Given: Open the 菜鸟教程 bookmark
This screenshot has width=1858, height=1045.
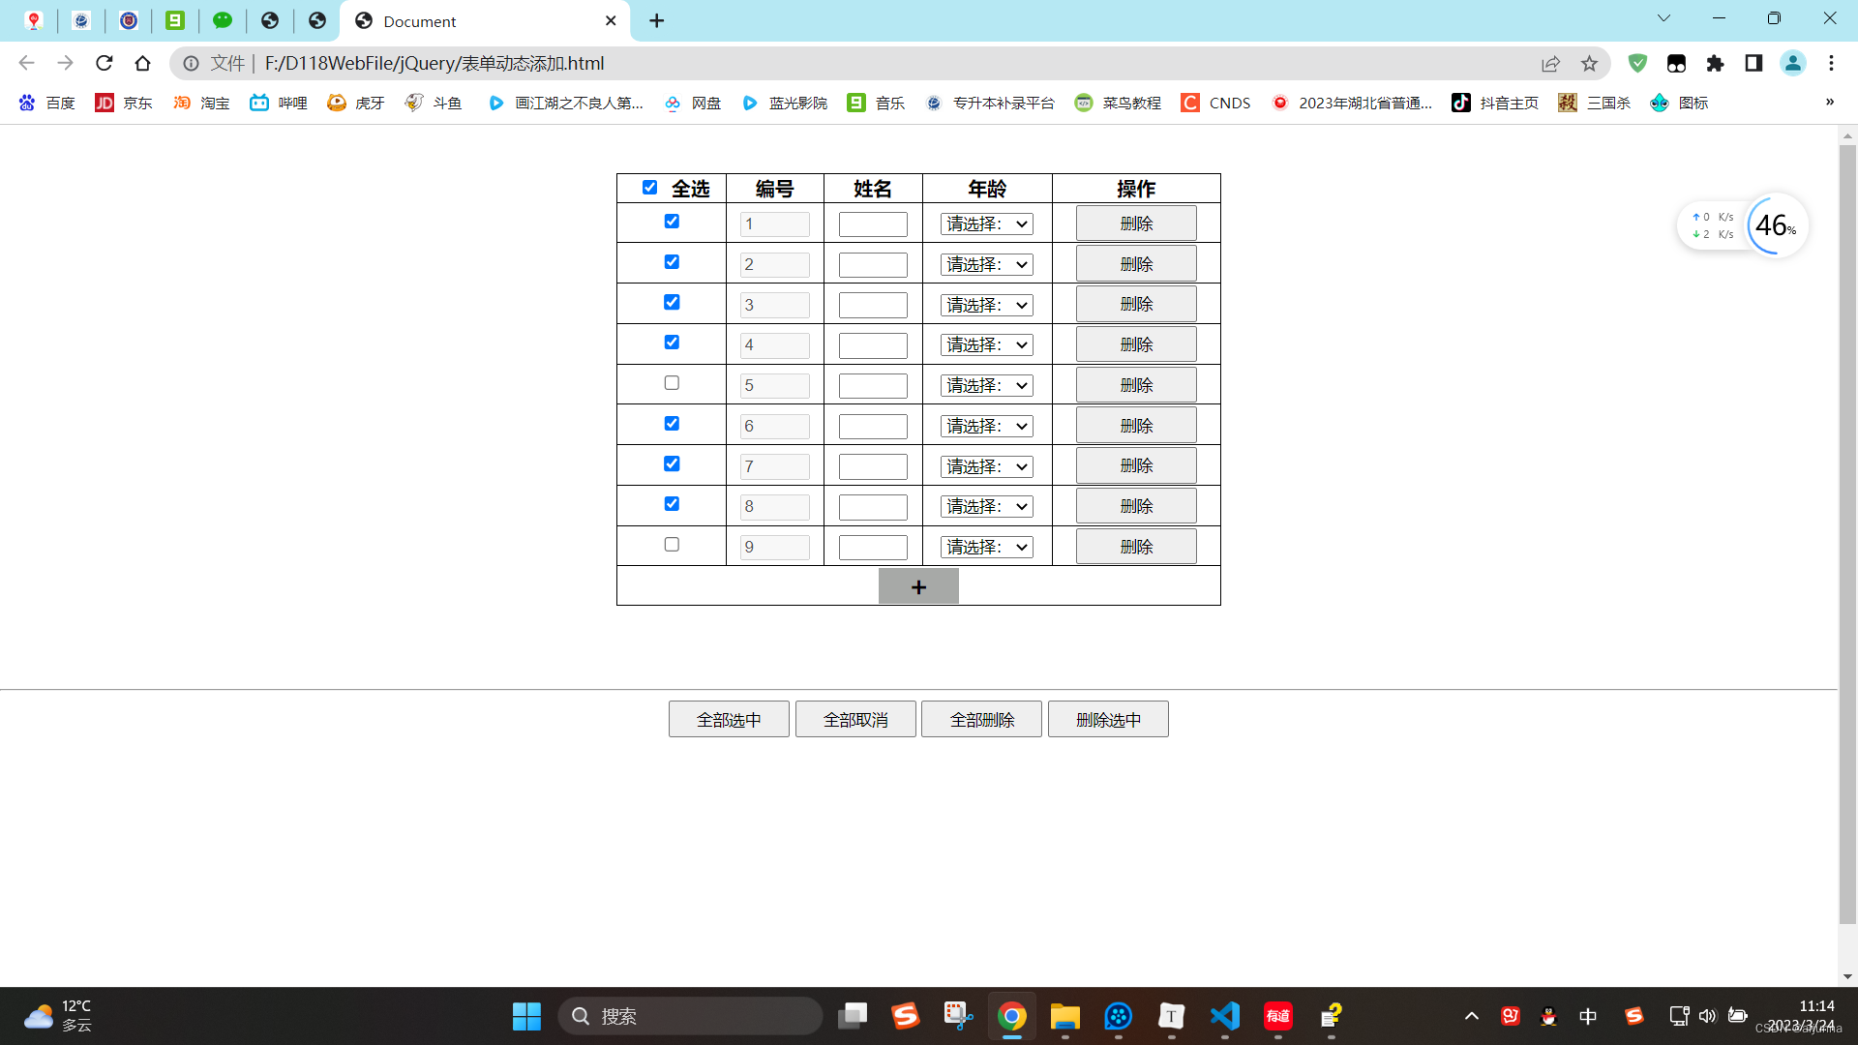Looking at the screenshot, I should (x=1119, y=103).
